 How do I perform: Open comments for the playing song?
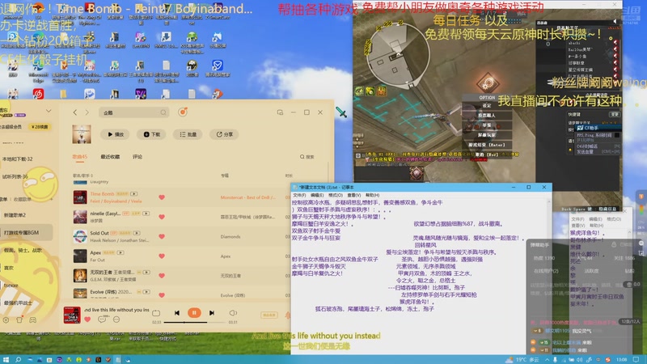pos(102,319)
